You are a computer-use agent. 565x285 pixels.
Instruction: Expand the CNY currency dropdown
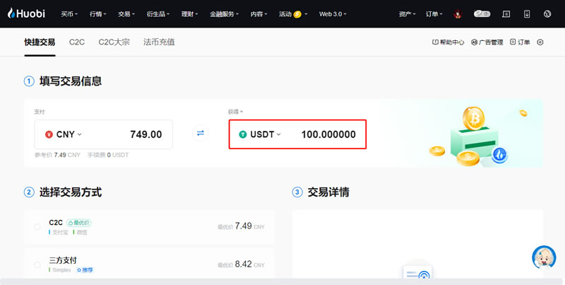click(64, 134)
